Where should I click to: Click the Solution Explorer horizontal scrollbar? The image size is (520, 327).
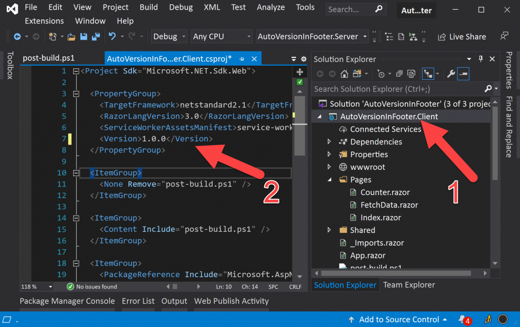[x=396, y=273]
